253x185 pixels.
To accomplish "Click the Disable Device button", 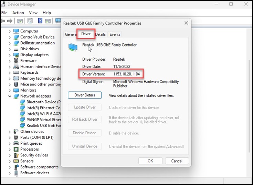I will [x=85, y=133].
